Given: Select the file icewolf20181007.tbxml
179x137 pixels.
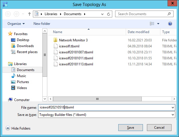Looking at the screenshot, I should 76,52.
